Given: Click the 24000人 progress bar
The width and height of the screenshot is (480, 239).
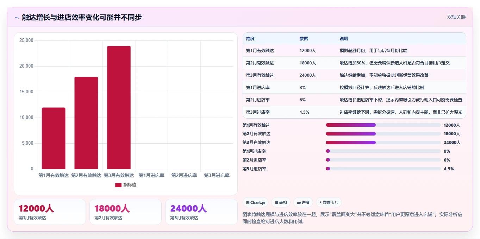Looking at the screenshot, I should click(x=383, y=143).
